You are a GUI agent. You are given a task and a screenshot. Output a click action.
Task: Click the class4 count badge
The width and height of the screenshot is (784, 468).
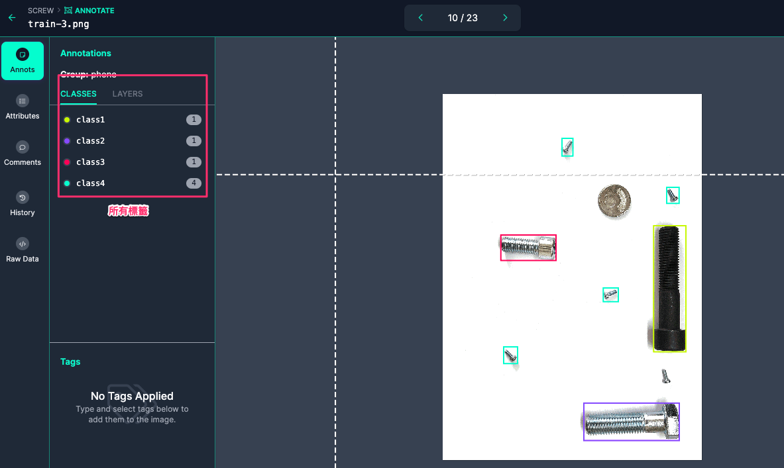point(194,183)
